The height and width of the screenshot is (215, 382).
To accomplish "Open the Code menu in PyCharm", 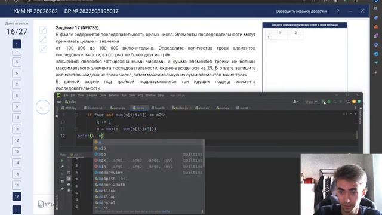I will coord(103,96).
